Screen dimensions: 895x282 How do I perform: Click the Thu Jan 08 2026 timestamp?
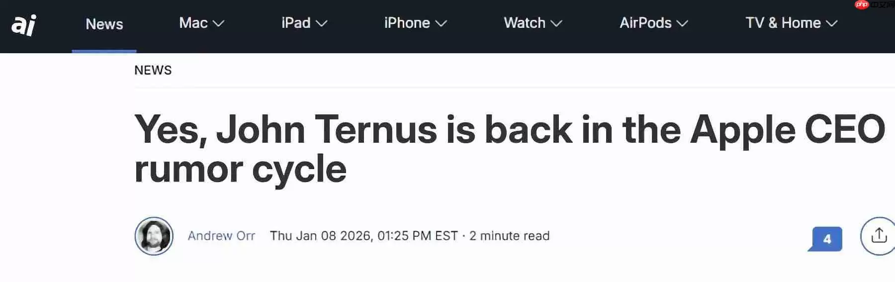tap(363, 236)
